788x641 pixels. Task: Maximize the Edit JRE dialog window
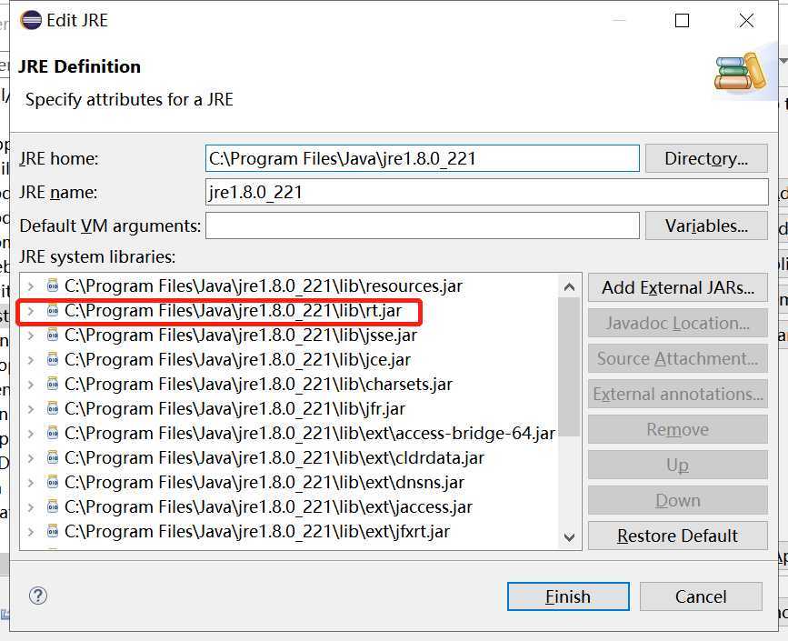682,21
